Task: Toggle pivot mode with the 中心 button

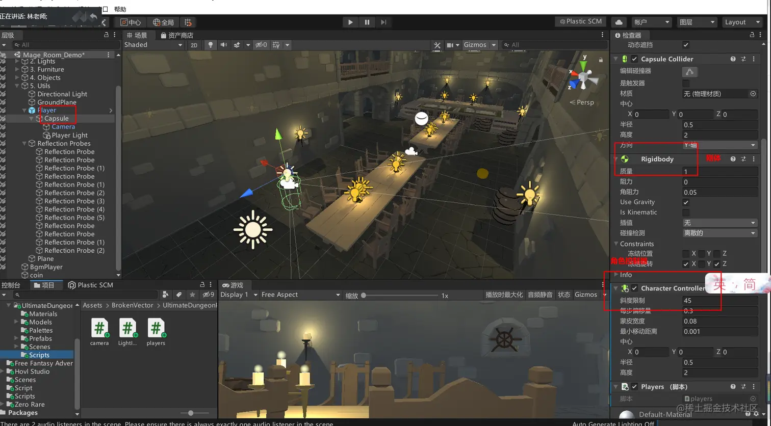Action: [x=131, y=22]
